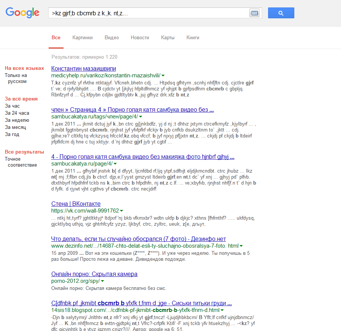Screen dimensions: 341x331
Task: Select the Все tab
Action: tap(56, 38)
